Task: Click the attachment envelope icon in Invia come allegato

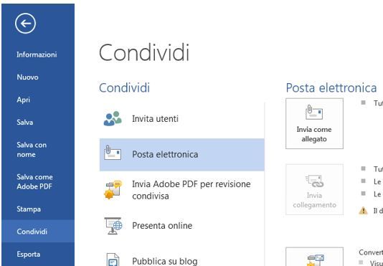Action: coord(314,113)
